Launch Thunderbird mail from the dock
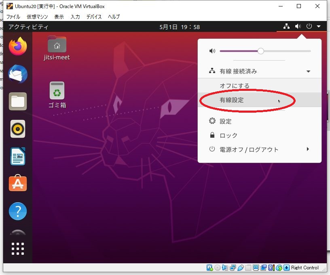Screen dimensions: 330x275 (18, 74)
